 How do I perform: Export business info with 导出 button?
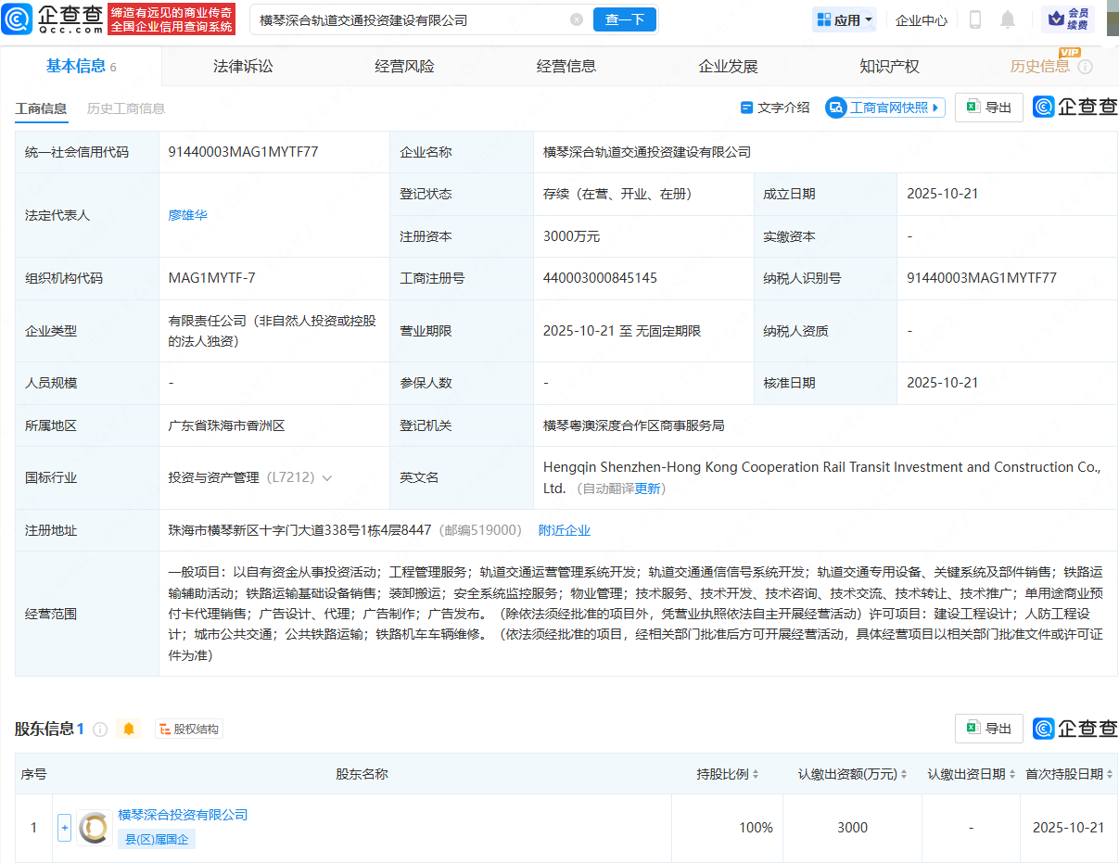click(x=988, y=108)
